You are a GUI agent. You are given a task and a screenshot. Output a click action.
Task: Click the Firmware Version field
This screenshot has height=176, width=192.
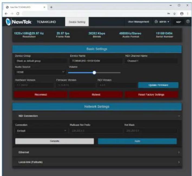click(76, 85)
